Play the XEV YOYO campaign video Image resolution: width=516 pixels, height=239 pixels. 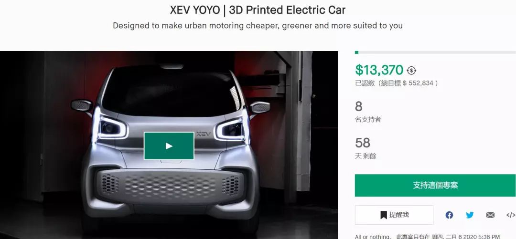pyautogui.click(x=169, y=146)
